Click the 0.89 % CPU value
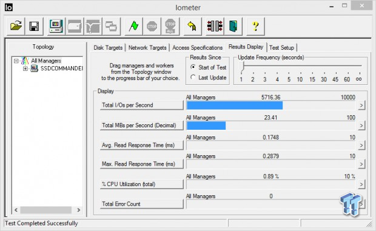The width and height of the screenshot is (376, 231). click(x=271, y=176)
